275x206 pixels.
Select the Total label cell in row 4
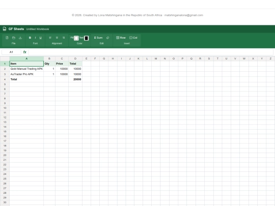[26, 79]
